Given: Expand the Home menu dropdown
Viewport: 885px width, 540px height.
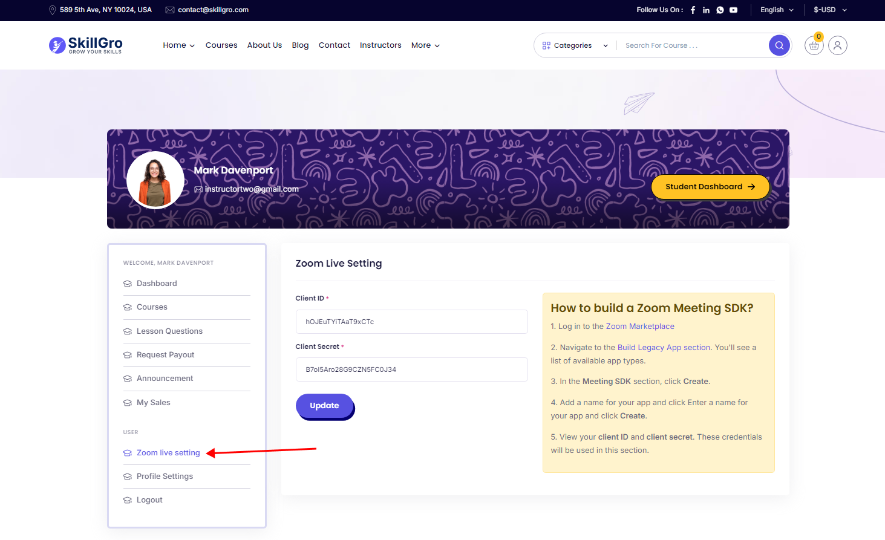Looking at the screenshot, I should coord(178,45).
